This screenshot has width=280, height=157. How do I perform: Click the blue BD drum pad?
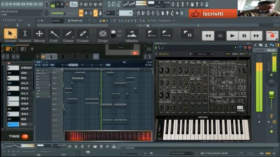click(13, 124)
